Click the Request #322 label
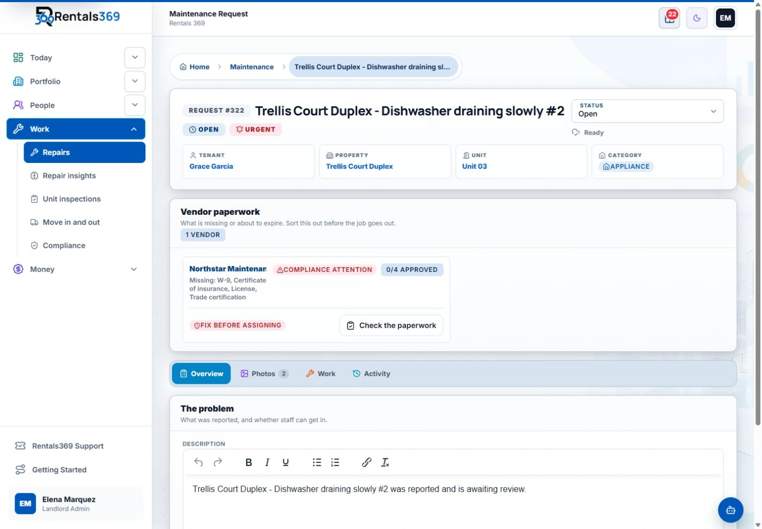Image resolution: width=762 pixels, height=529 pixels. click(217, 111)
